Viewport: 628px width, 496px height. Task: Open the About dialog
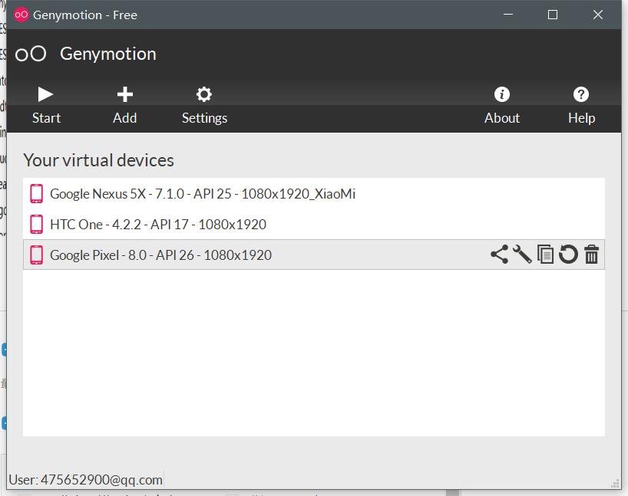(502, 105)
